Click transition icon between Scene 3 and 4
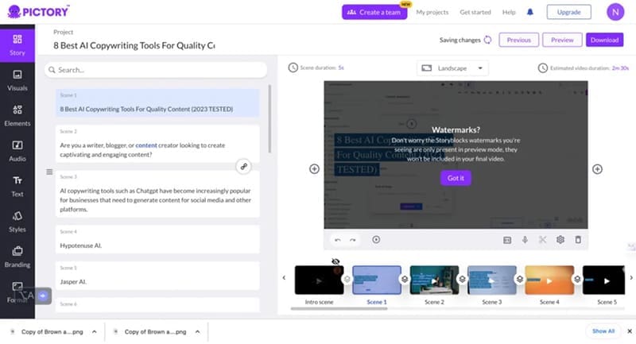636x344 pixels. point(520,279)
